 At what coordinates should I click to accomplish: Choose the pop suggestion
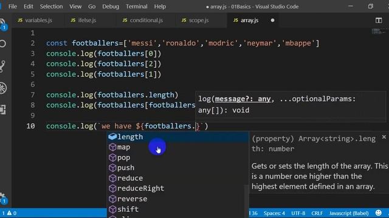pos(178,157)
